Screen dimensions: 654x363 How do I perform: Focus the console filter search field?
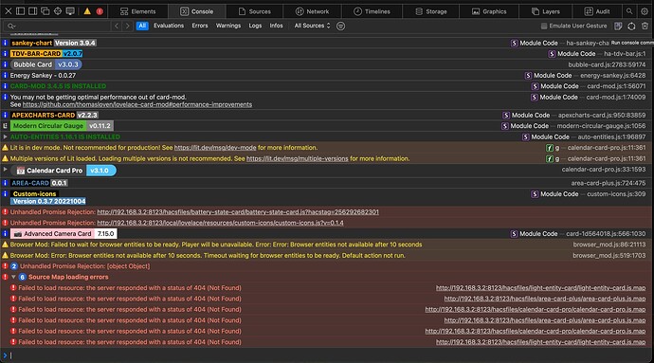57,26
